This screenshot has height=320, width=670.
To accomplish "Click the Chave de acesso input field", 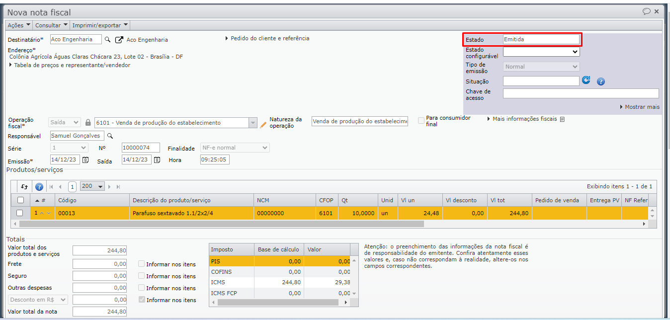I will pos(581,94).
